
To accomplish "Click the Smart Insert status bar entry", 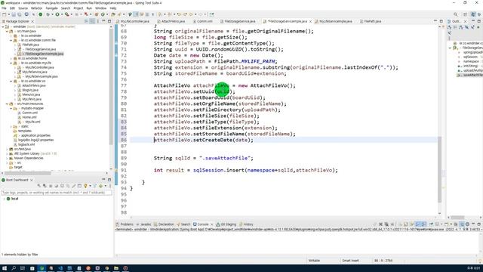I will pos(350,261).
